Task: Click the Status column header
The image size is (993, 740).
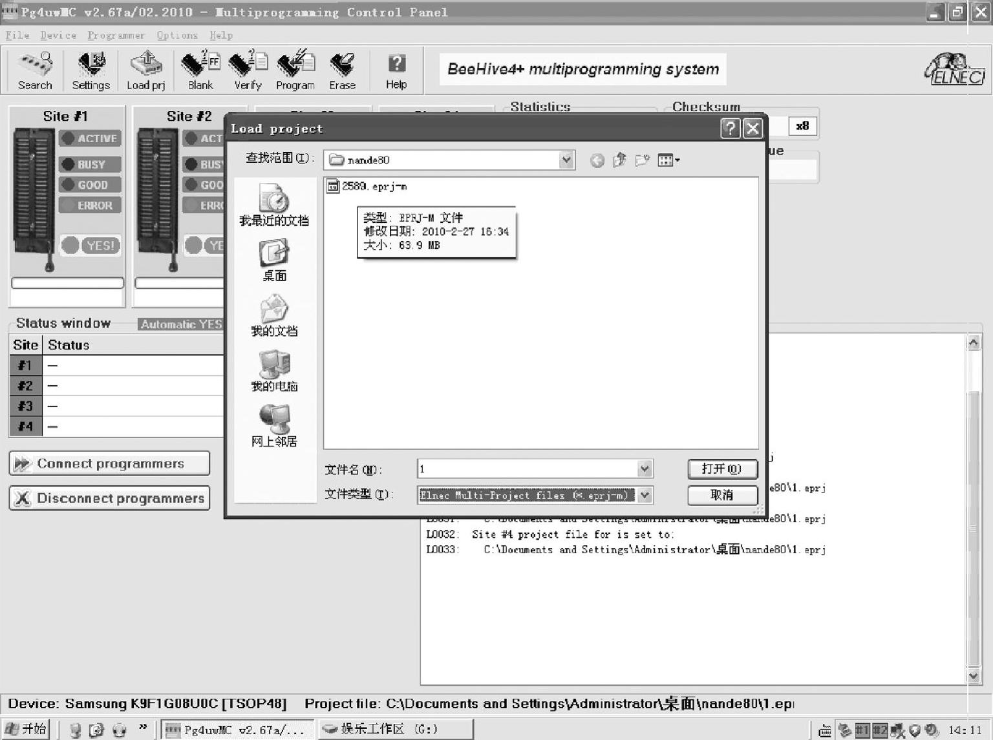Action: pyautogui.click(x=134, y=345)
